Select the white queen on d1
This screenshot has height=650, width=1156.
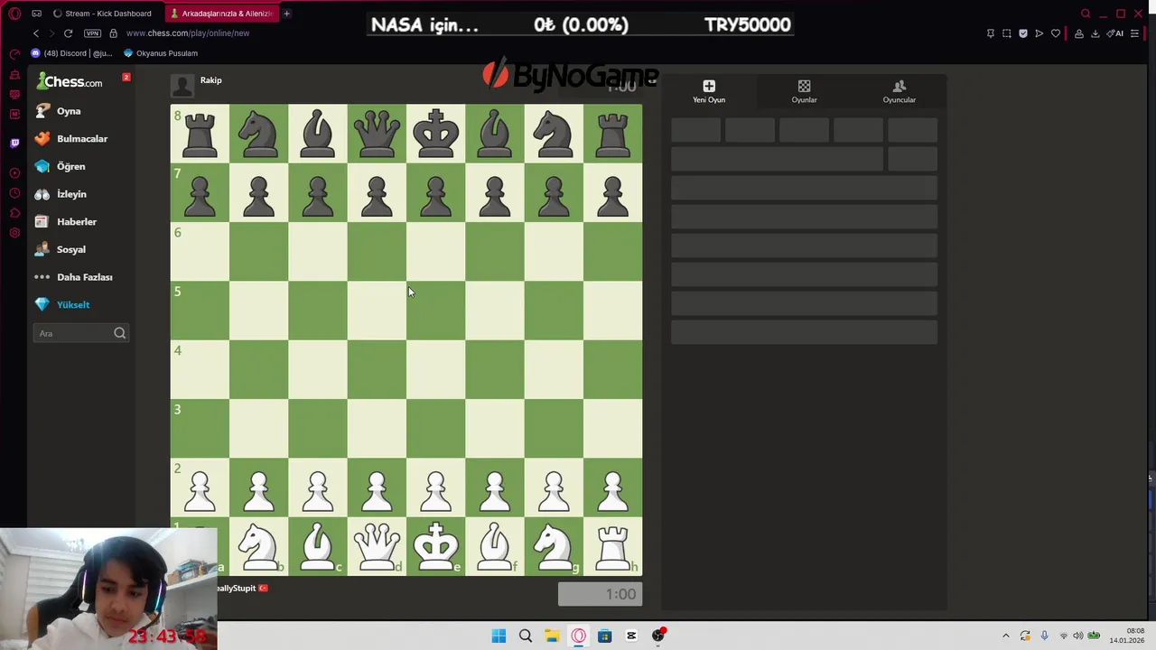377,546
